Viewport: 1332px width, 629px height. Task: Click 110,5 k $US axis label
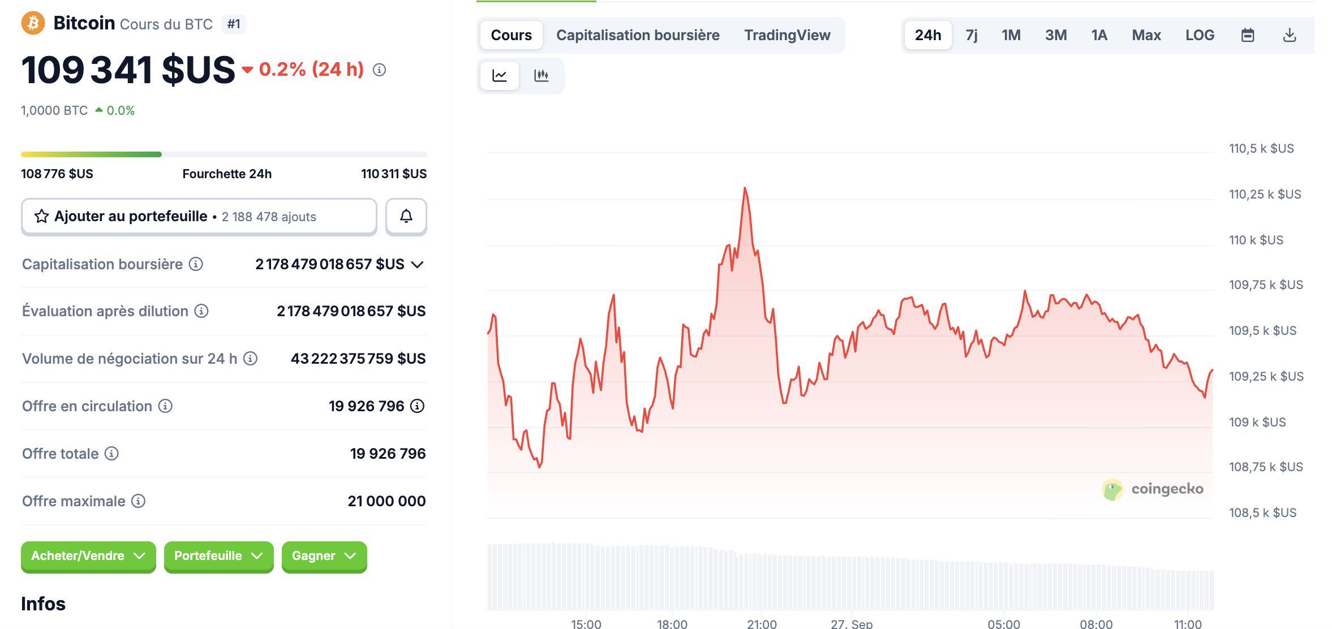coord(1261,148)
